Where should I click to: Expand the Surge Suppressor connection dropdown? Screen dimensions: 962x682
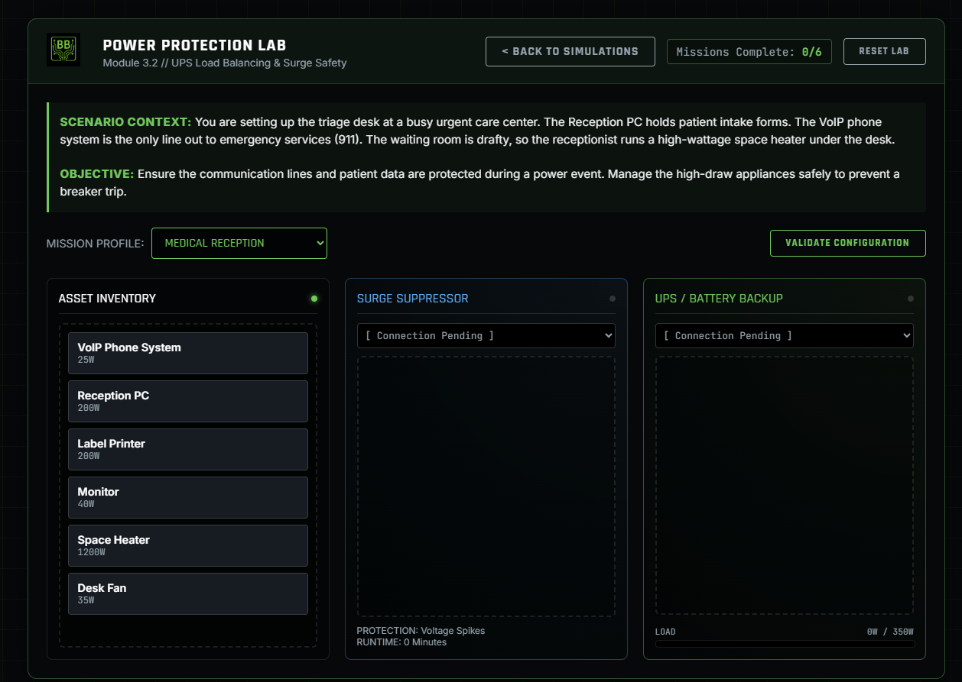tap(486, 336)
